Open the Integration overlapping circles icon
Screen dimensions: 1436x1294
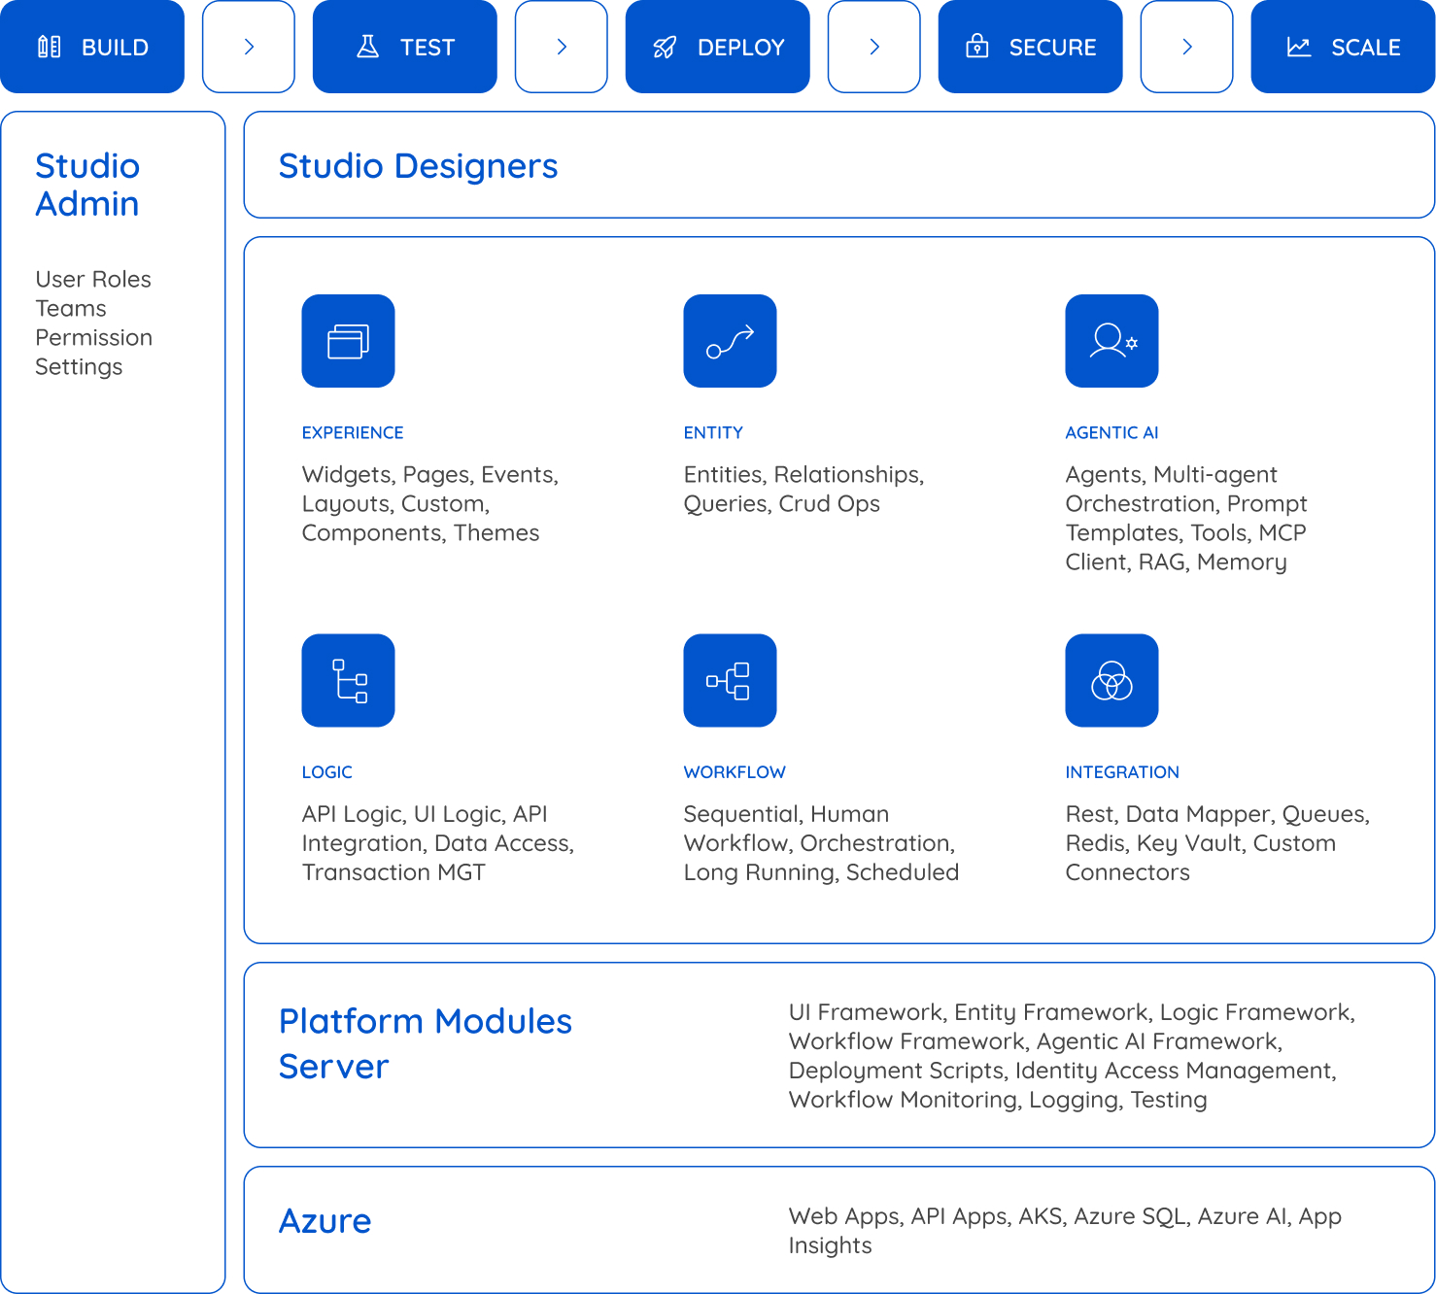[1111, 680]
